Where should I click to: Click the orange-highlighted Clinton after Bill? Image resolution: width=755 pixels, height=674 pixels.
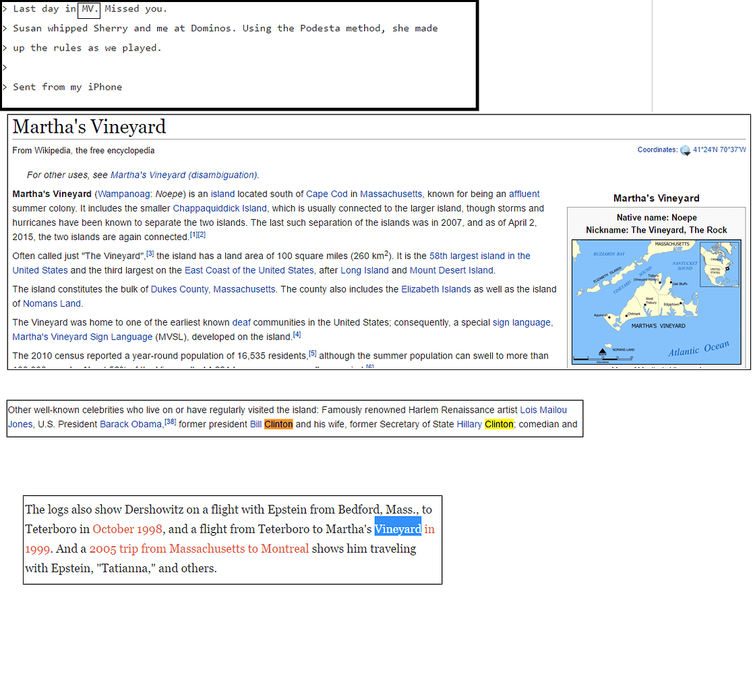278,425
